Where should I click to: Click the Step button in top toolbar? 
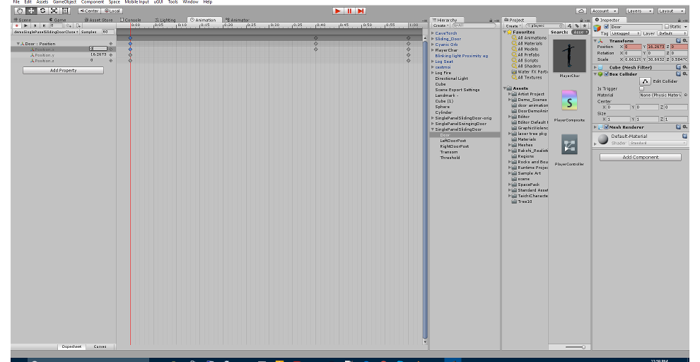click(x=361, y=11)
